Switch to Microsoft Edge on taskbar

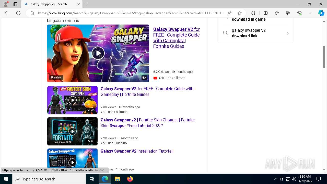pyautogui.click(x=105, y=179)
